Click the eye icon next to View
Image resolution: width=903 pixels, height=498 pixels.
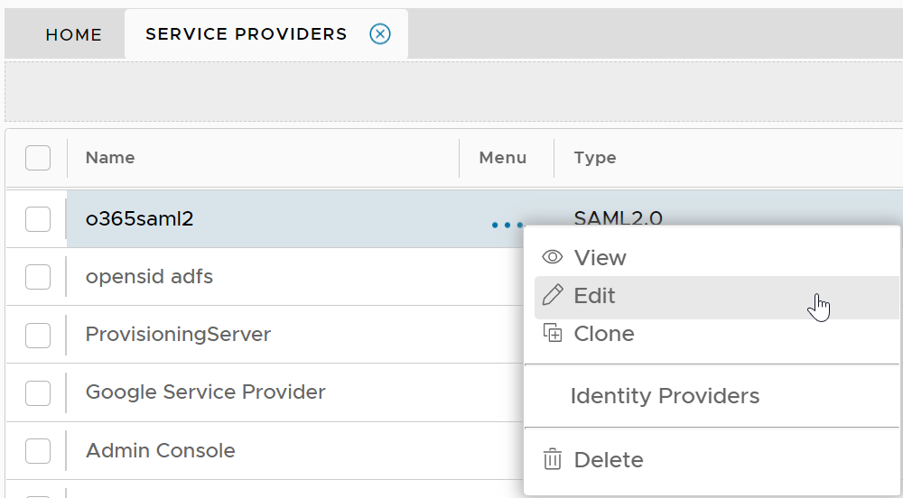click(x=552, y=258)
